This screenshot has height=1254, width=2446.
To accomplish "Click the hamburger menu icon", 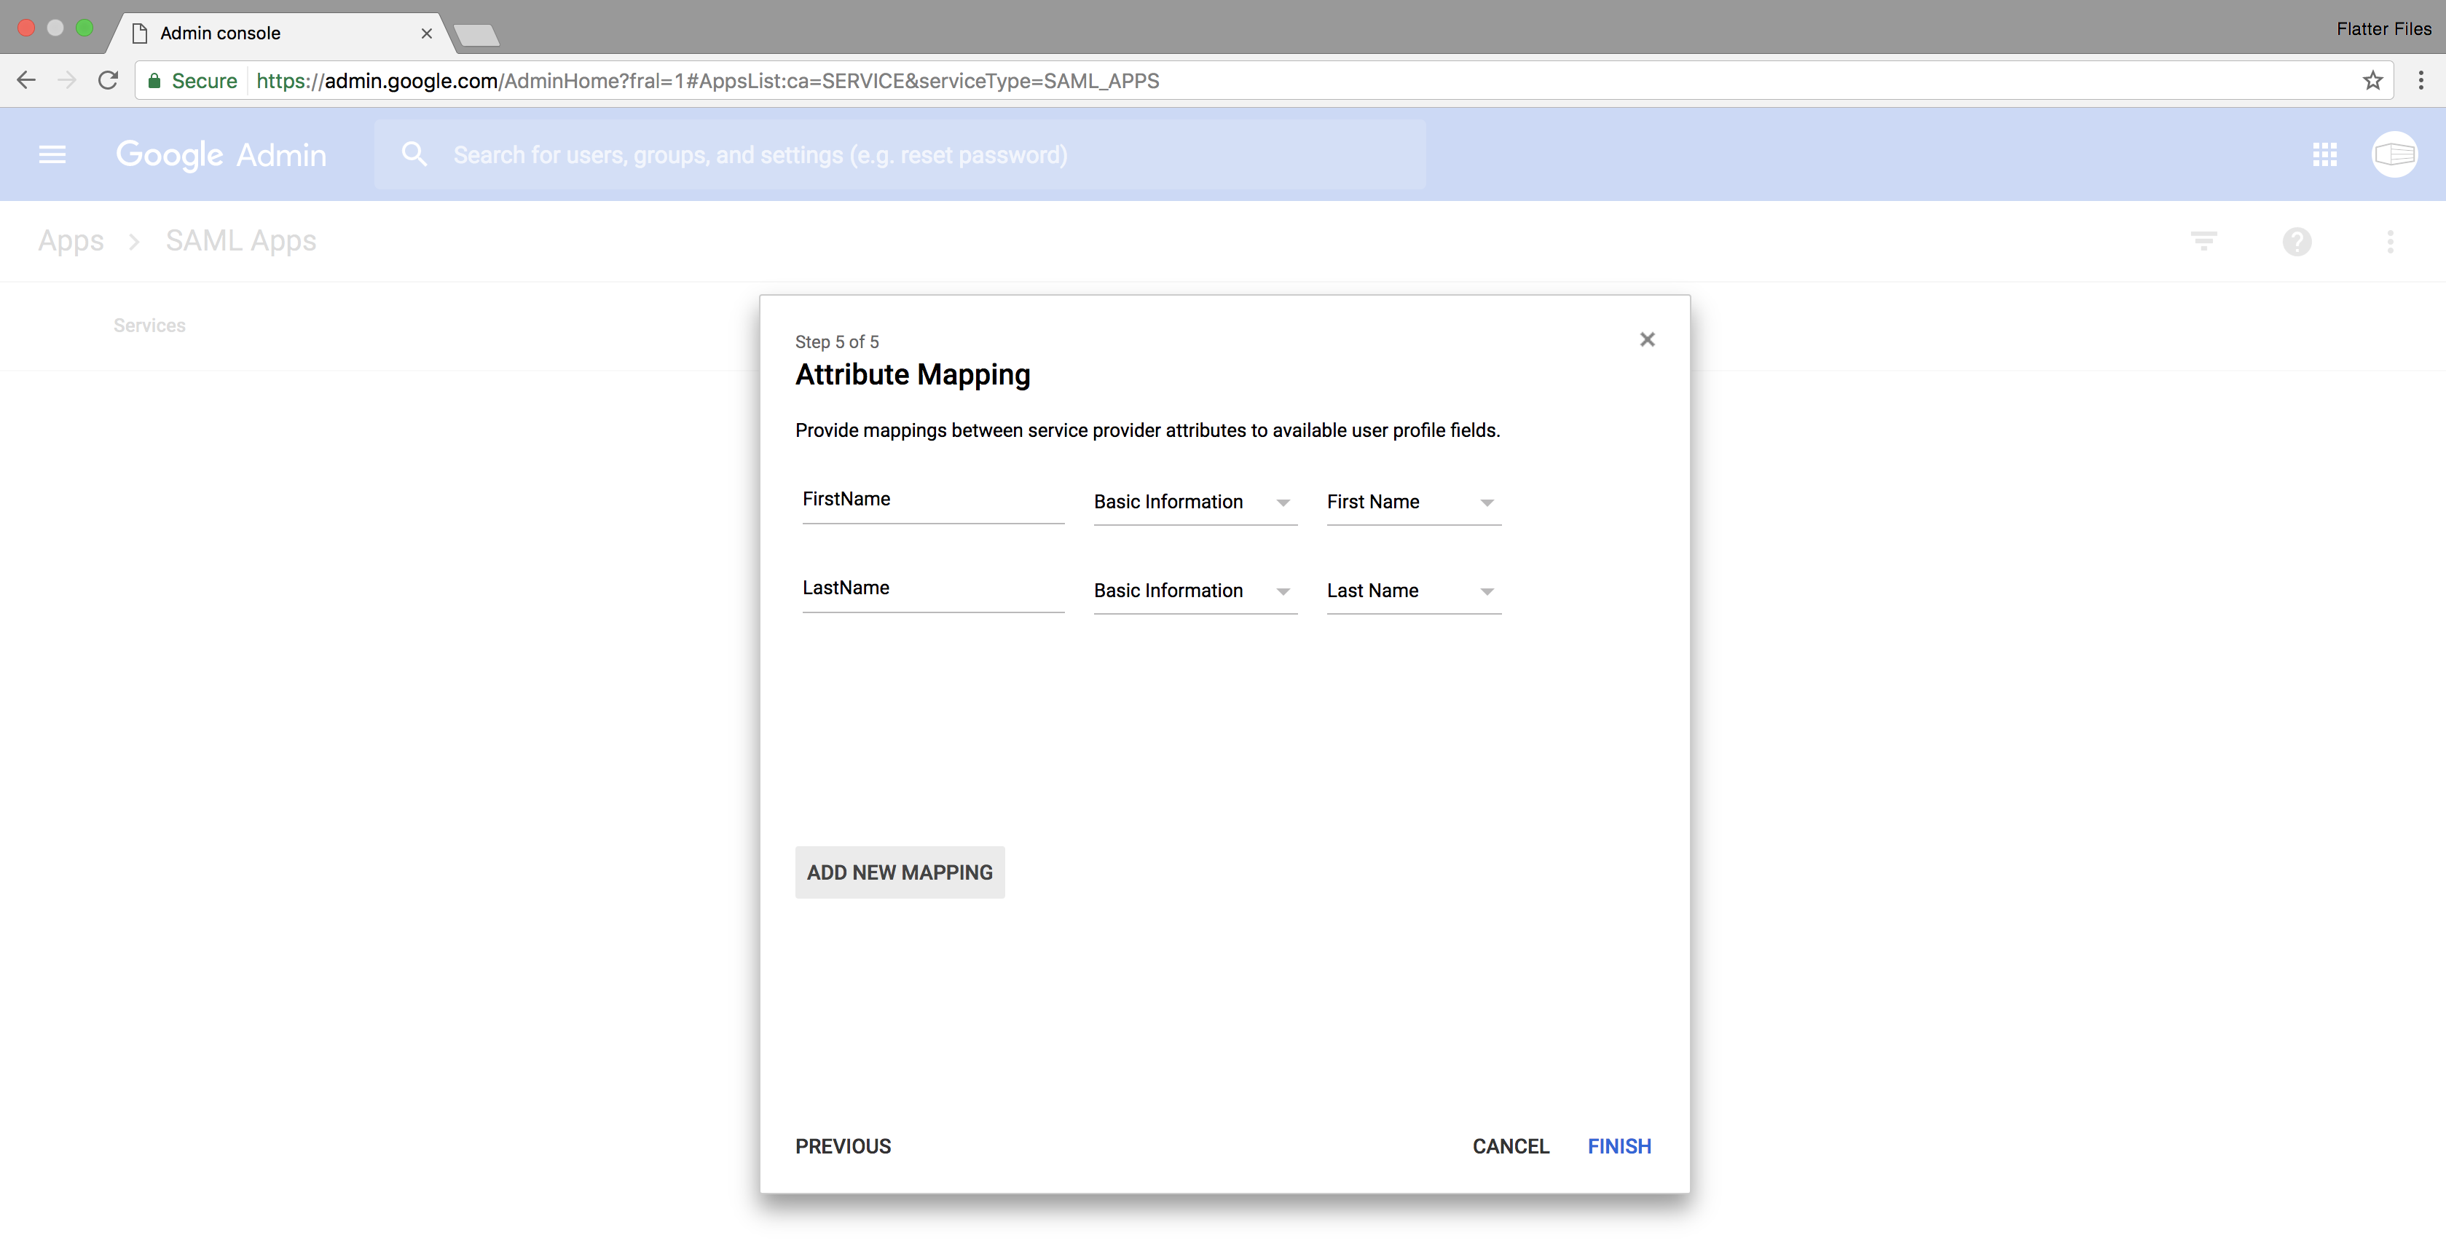I will coord(50,155).
